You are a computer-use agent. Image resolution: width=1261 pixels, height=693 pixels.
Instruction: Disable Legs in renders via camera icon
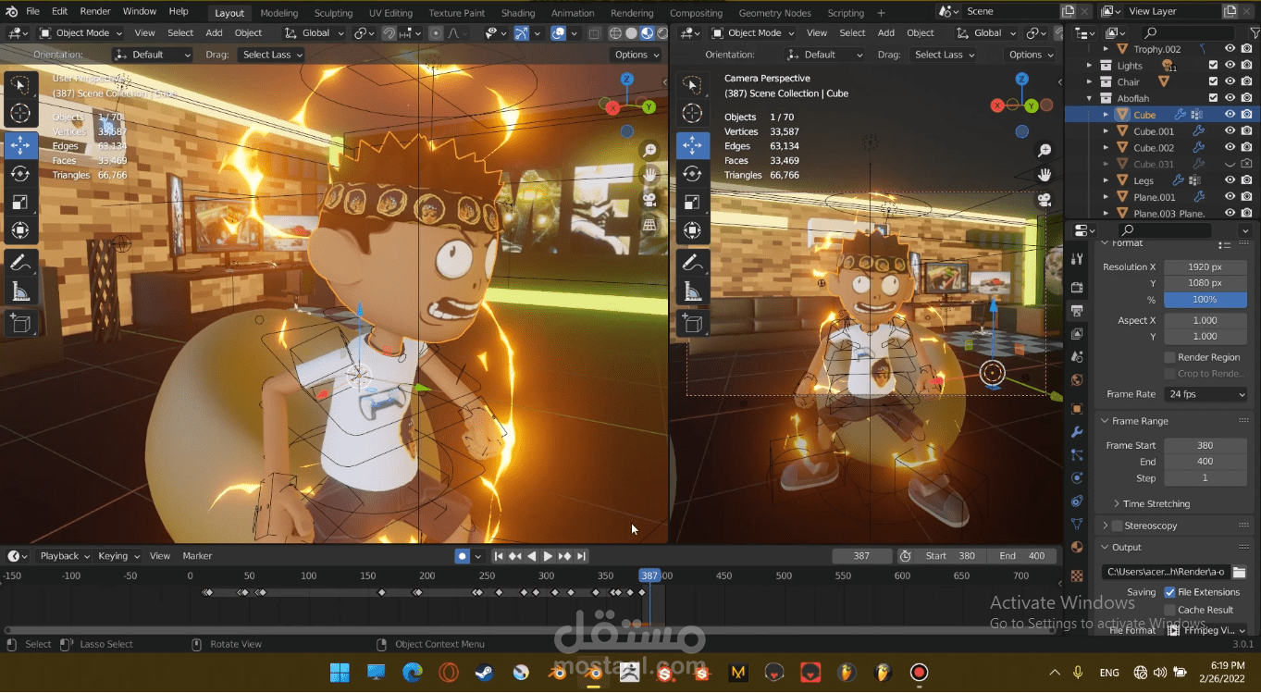click(1246, 180)
